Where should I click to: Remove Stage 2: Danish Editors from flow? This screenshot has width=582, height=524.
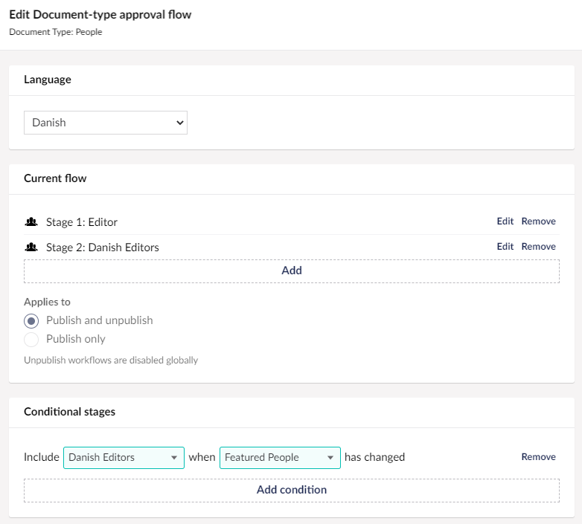[538, 247]
